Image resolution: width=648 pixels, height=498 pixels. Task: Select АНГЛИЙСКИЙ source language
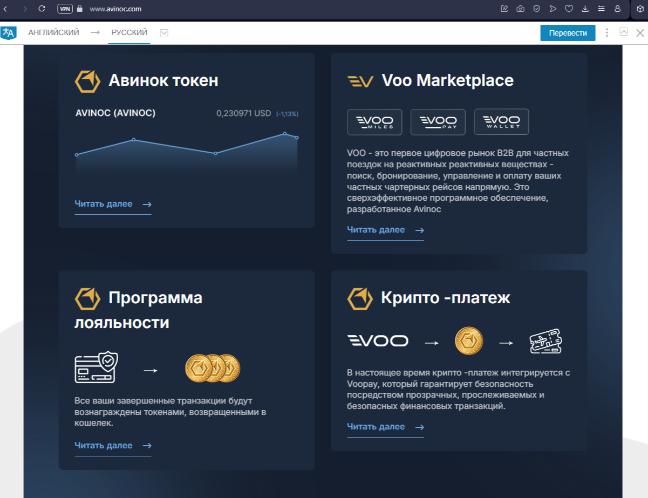point(53,33)
